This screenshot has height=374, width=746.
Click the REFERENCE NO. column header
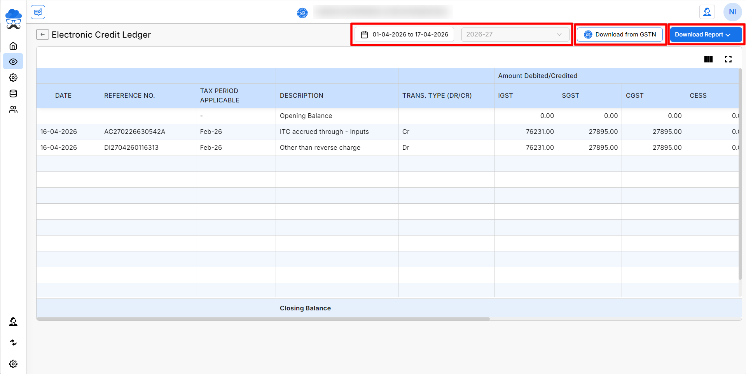point(129,95)
